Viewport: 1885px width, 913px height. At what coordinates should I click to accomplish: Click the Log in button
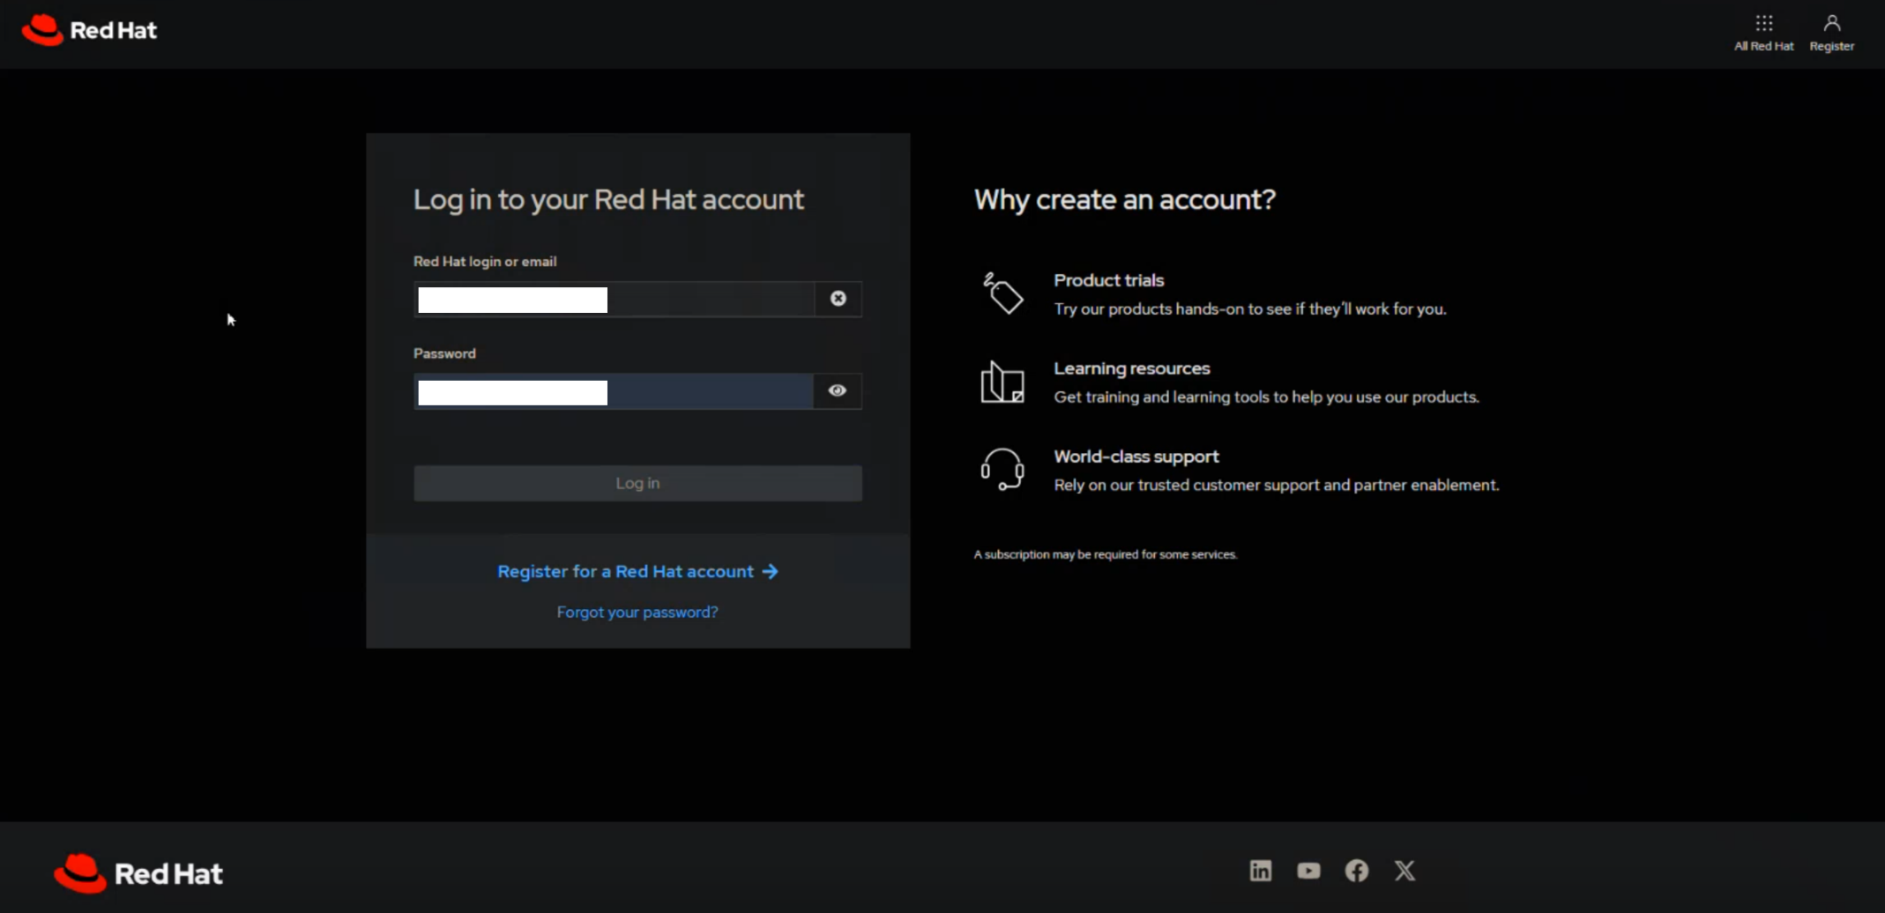point(637,483)
